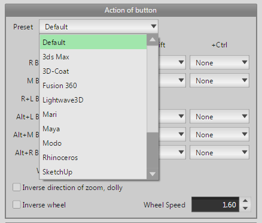262x223 pixels.
Task: Choose 3D-Coat preset
Action: [x=93, y=71]
